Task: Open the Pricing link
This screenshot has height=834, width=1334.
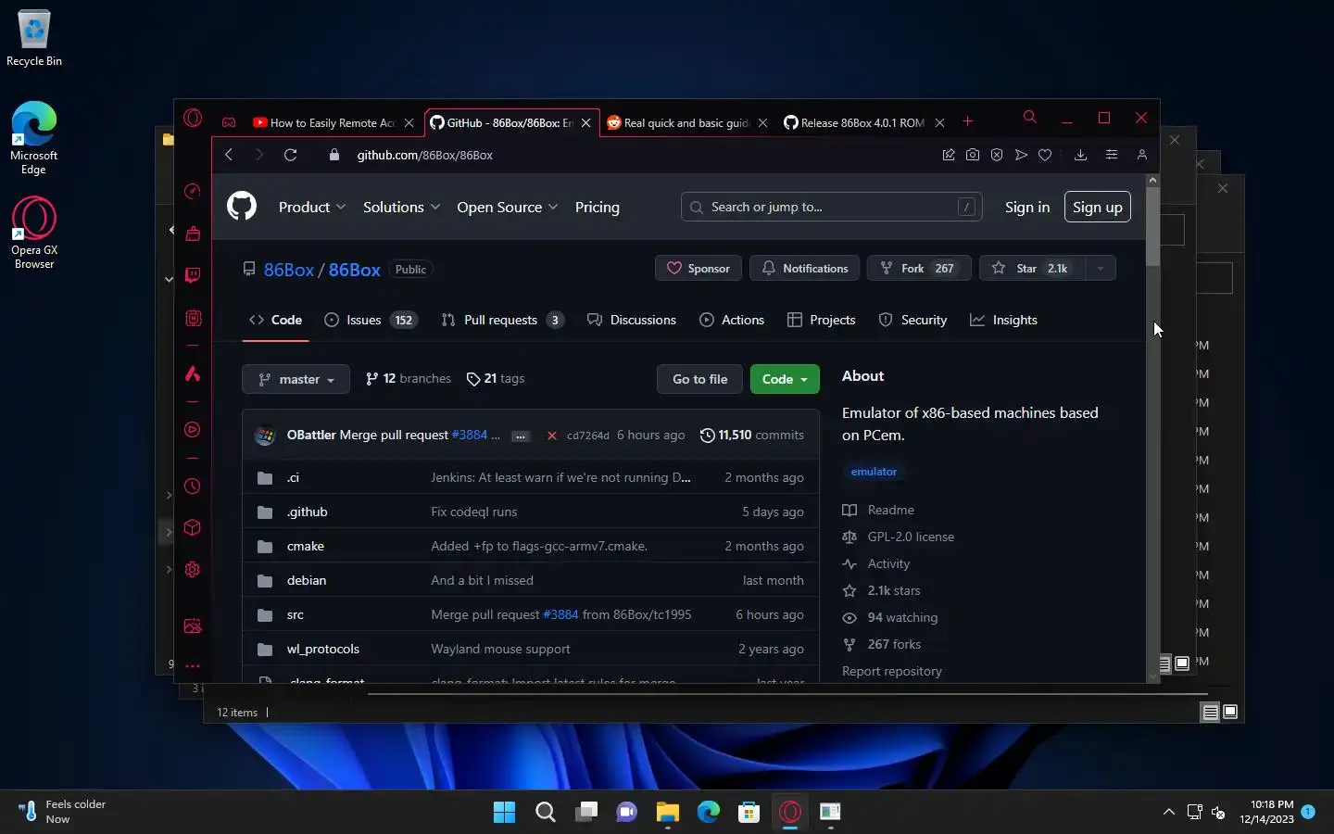Action: click(598, 208)
